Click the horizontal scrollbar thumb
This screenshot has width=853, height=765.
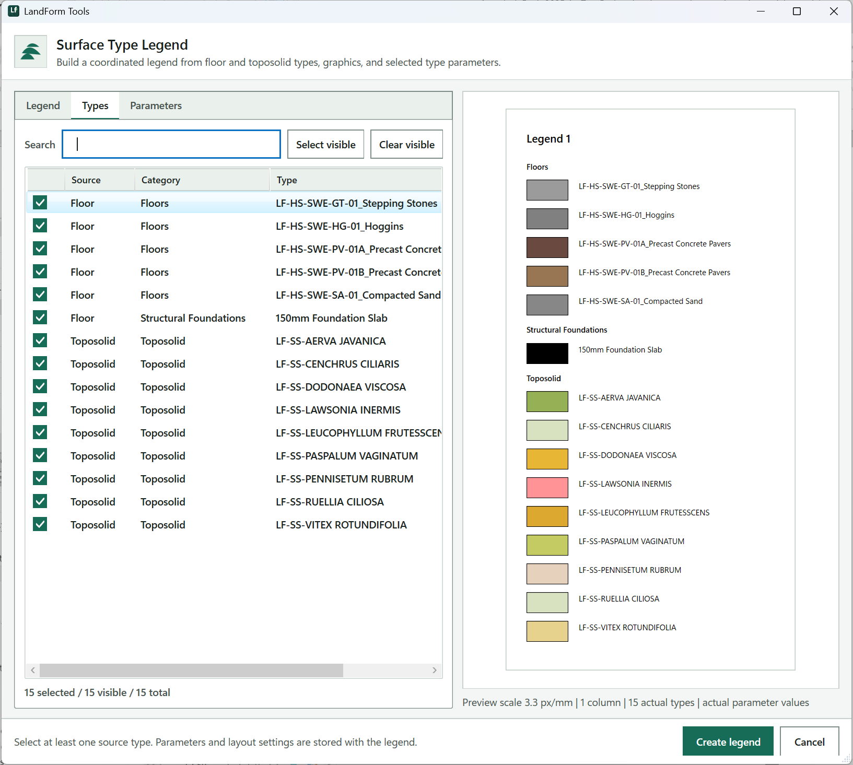click(191, 670)
